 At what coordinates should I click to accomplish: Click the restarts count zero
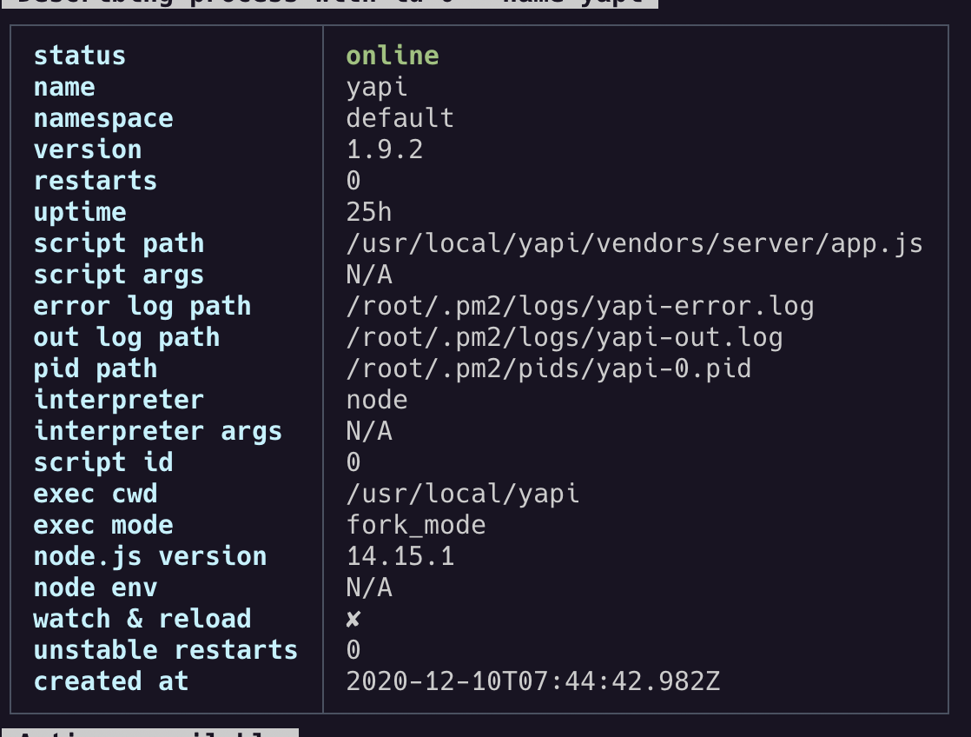click(x=350, y=180)
